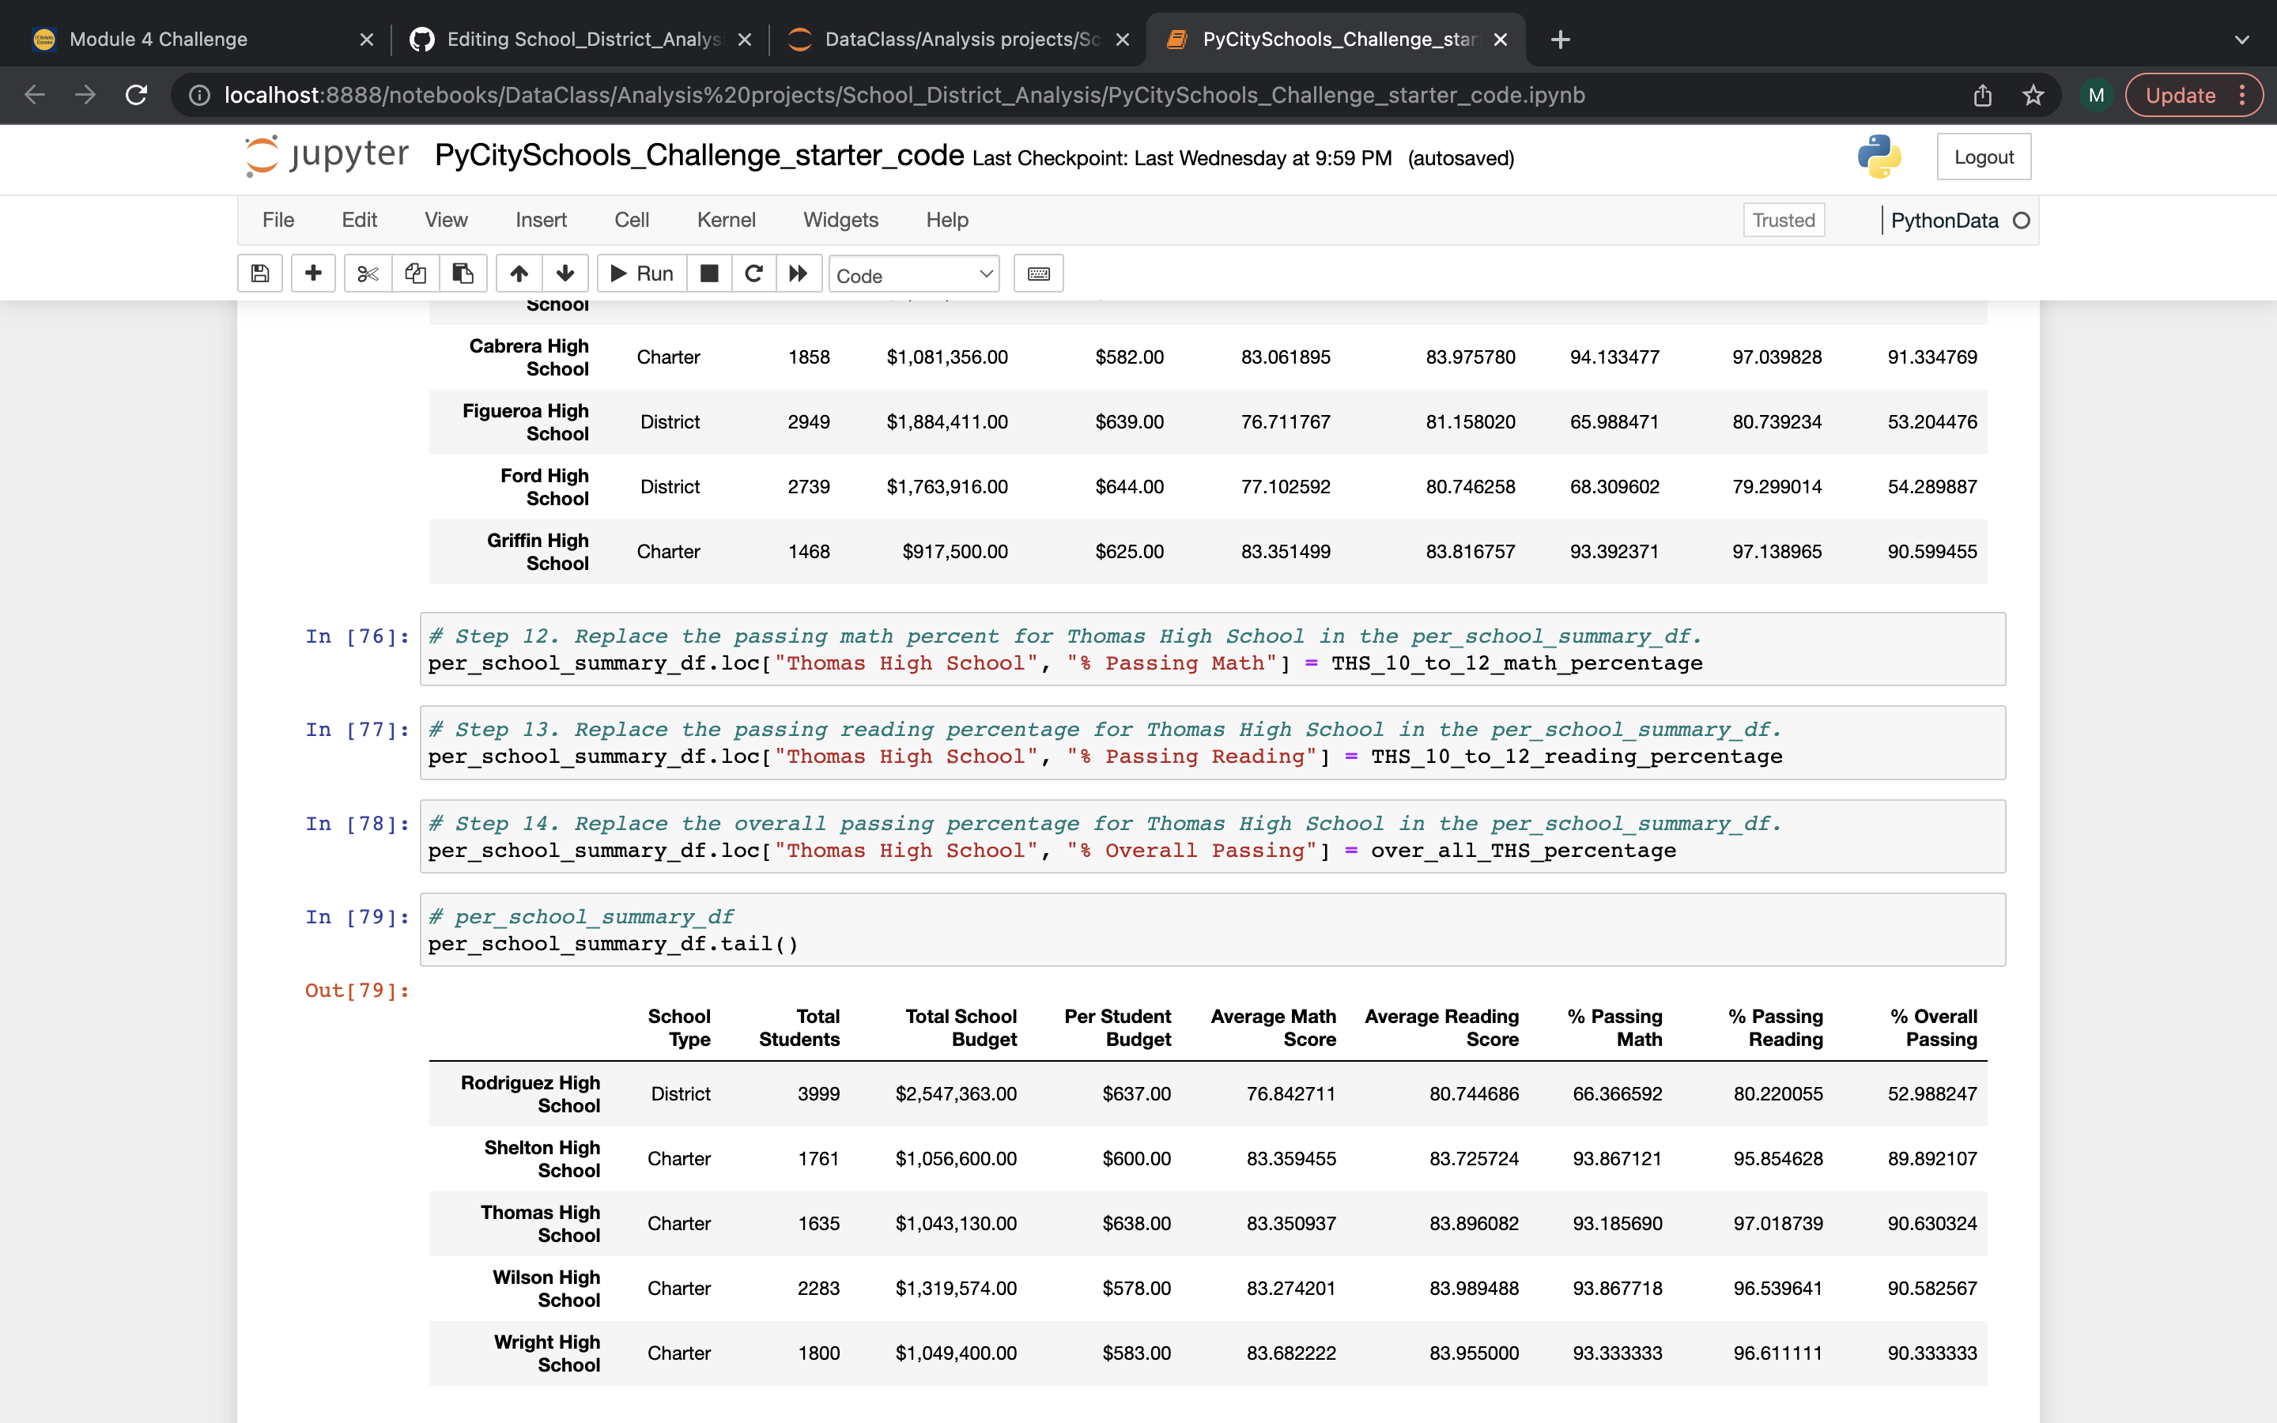Log out of Jupyter

[1984, 157]
